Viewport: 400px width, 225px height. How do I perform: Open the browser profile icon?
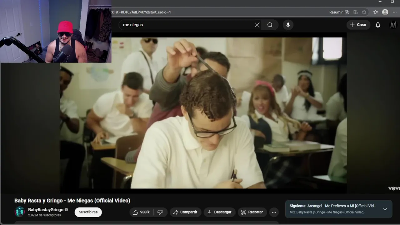(x=385, y=12)
